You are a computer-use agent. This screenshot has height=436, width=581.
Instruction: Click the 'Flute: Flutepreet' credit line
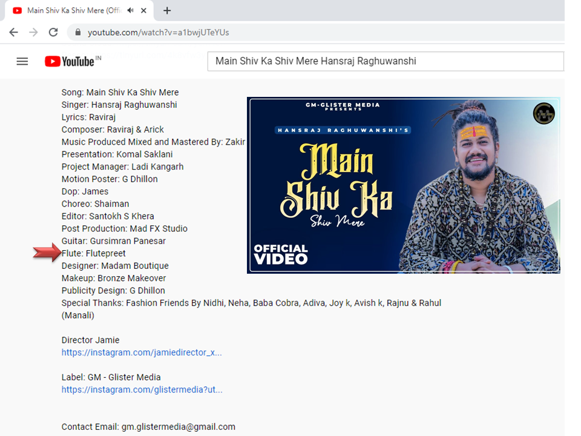94,254
